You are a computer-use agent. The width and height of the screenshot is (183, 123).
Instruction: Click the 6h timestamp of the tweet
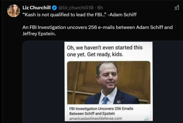(x=100, y=7)
